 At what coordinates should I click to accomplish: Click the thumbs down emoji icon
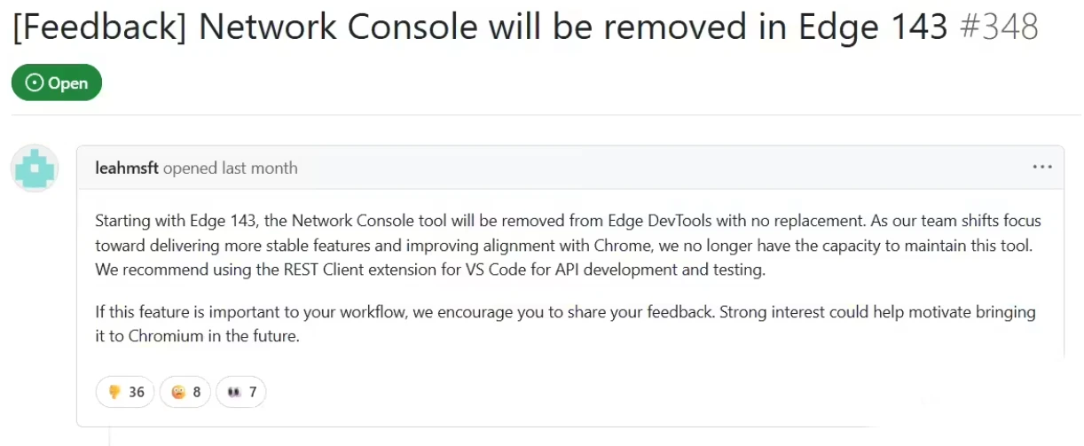(x=114, y=392)
